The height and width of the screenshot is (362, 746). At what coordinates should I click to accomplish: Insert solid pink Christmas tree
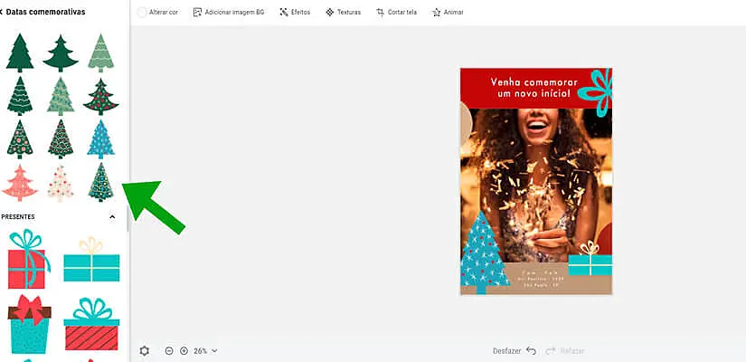[x=20, y=183]
